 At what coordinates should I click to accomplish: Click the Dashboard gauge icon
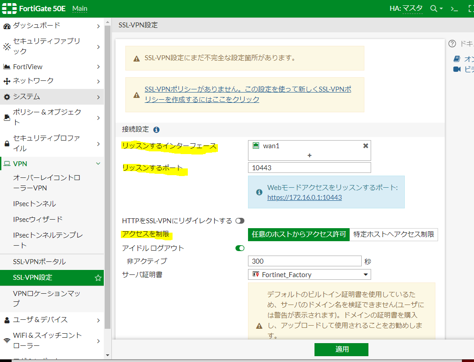click(x=7, y=26)
